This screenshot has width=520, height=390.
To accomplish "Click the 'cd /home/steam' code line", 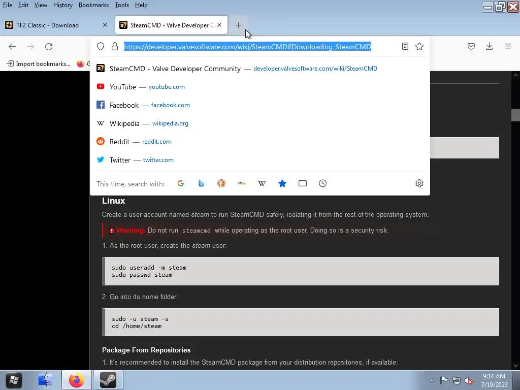I will pos(137,326).
